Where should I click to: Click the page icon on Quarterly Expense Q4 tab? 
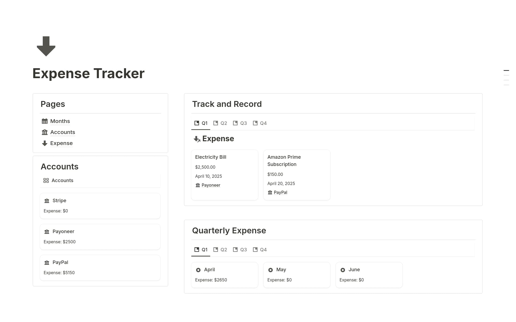coord(255,249)
